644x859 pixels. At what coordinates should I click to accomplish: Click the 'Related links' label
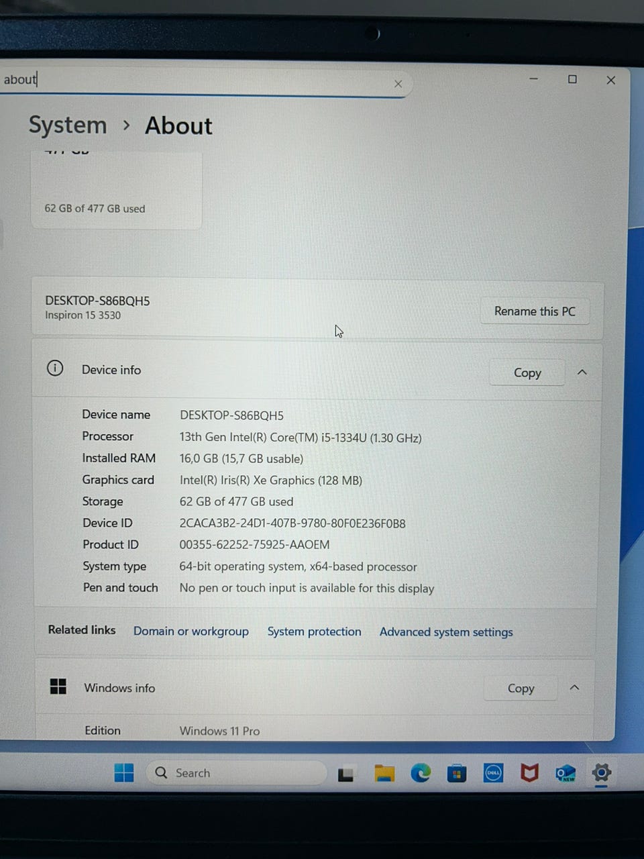tap(82, 629)
